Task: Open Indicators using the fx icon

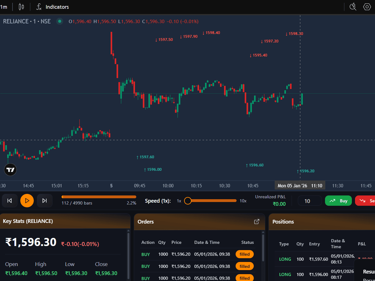Action: pos(39,7)
